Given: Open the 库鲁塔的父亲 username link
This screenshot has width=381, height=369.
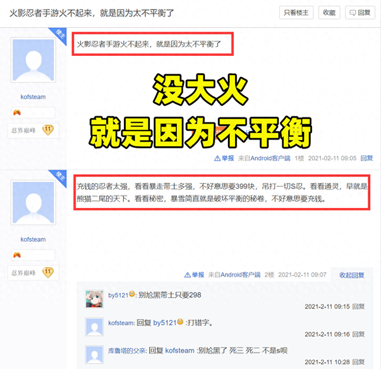Looking at the screenshot, I should click(x=127, y=351).
